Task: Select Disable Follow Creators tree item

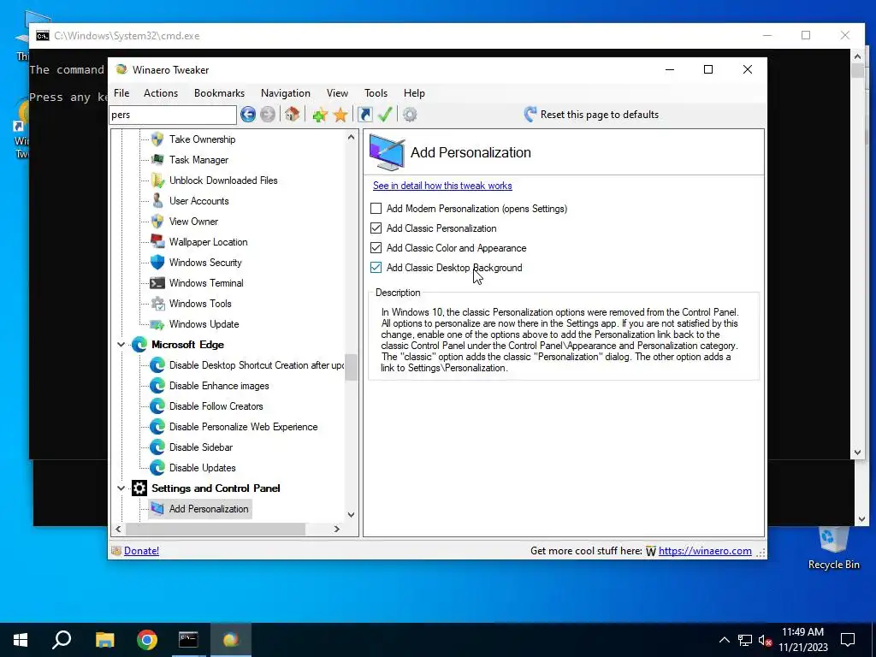Action: pos(216,406)
